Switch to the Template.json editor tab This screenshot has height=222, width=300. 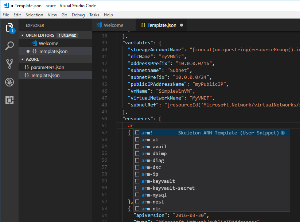click(161, 25)
